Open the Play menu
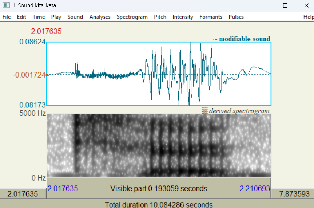Viewport: 314px width, 208px height. coord(56,17)
